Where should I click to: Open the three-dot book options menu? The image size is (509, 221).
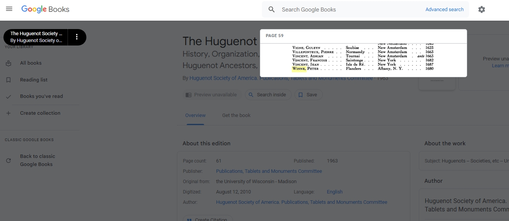[x=77, y=37]
